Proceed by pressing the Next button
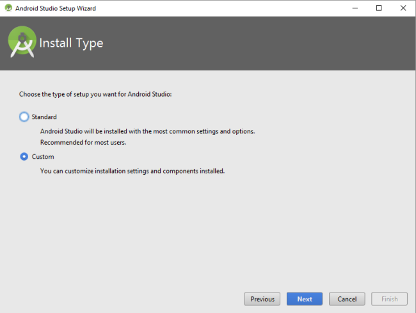416x313 pixels. coord(305,299)
